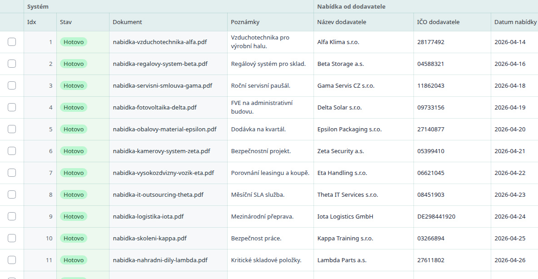Screen dimensions: 538x279
Task: Mark the checkbox for row 11
Action: tap(12, 260)
